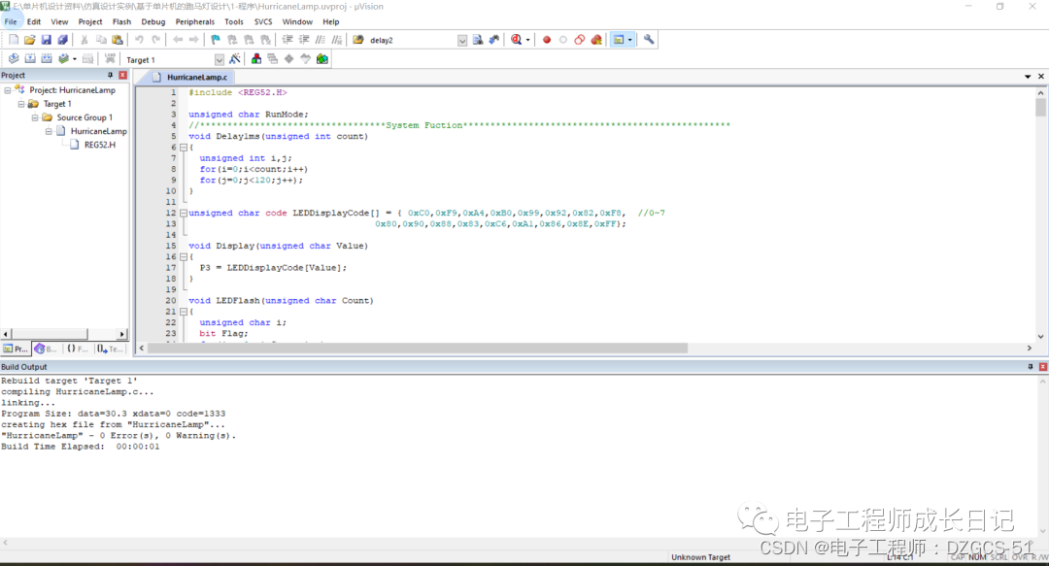Paste from clipboard using the Paste icon
The width and height of the screenshot is (1049, 566).
(x=118, y=40)
